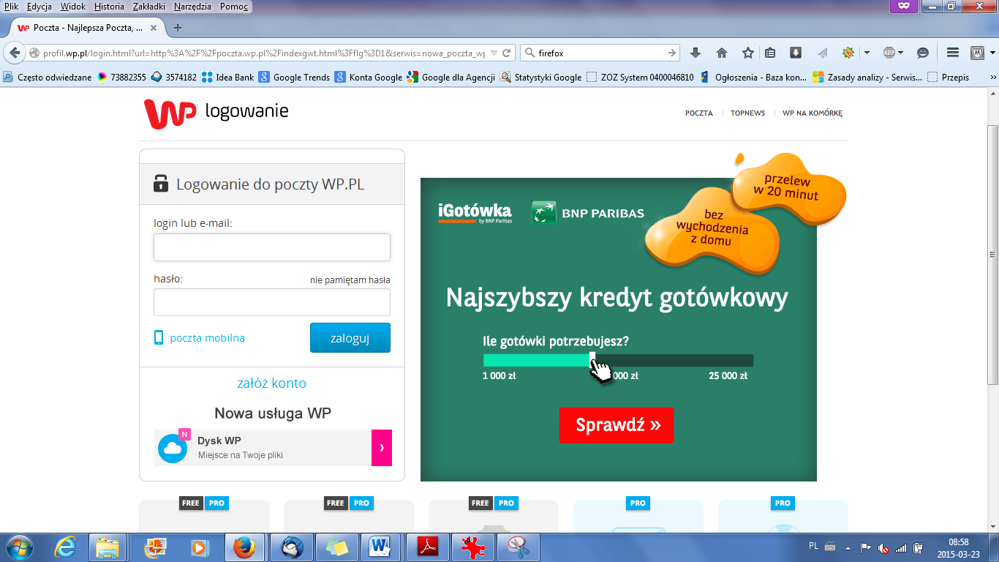Click the zaloguj button
999x562 pixels.
[350, 338]
